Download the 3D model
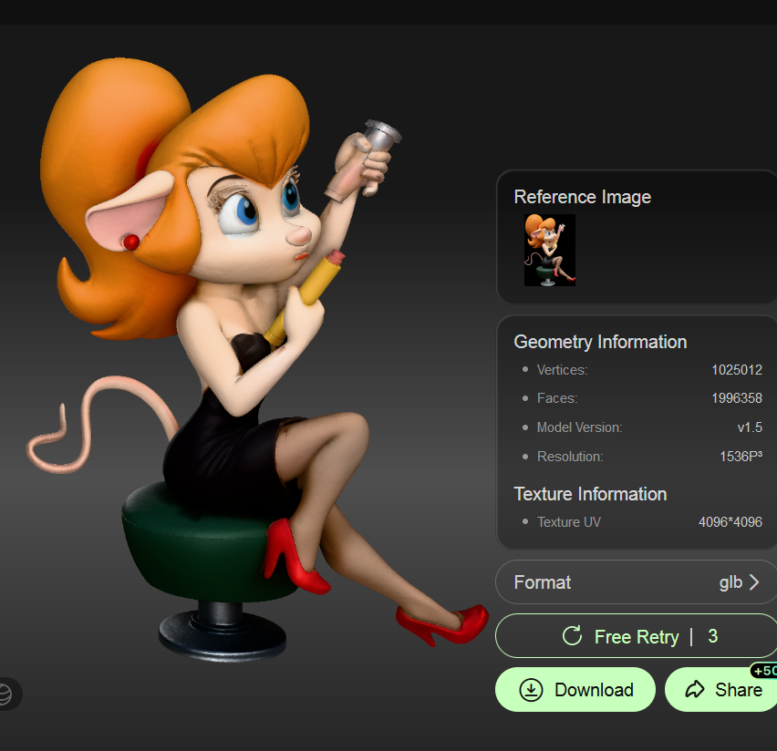 point(575,690)
